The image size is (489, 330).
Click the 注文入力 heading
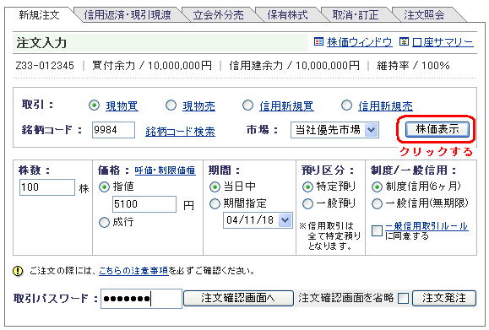[41, 43]
